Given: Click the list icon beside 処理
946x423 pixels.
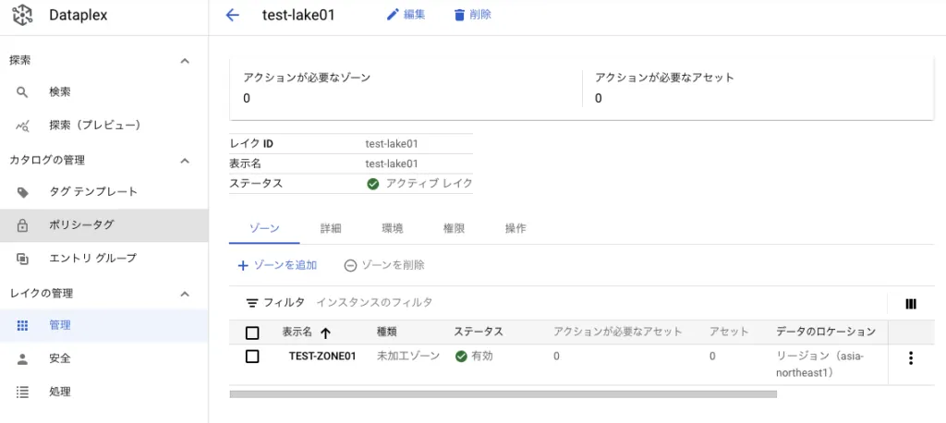Looking at the screenshot, I should click(x=22, y=393).
